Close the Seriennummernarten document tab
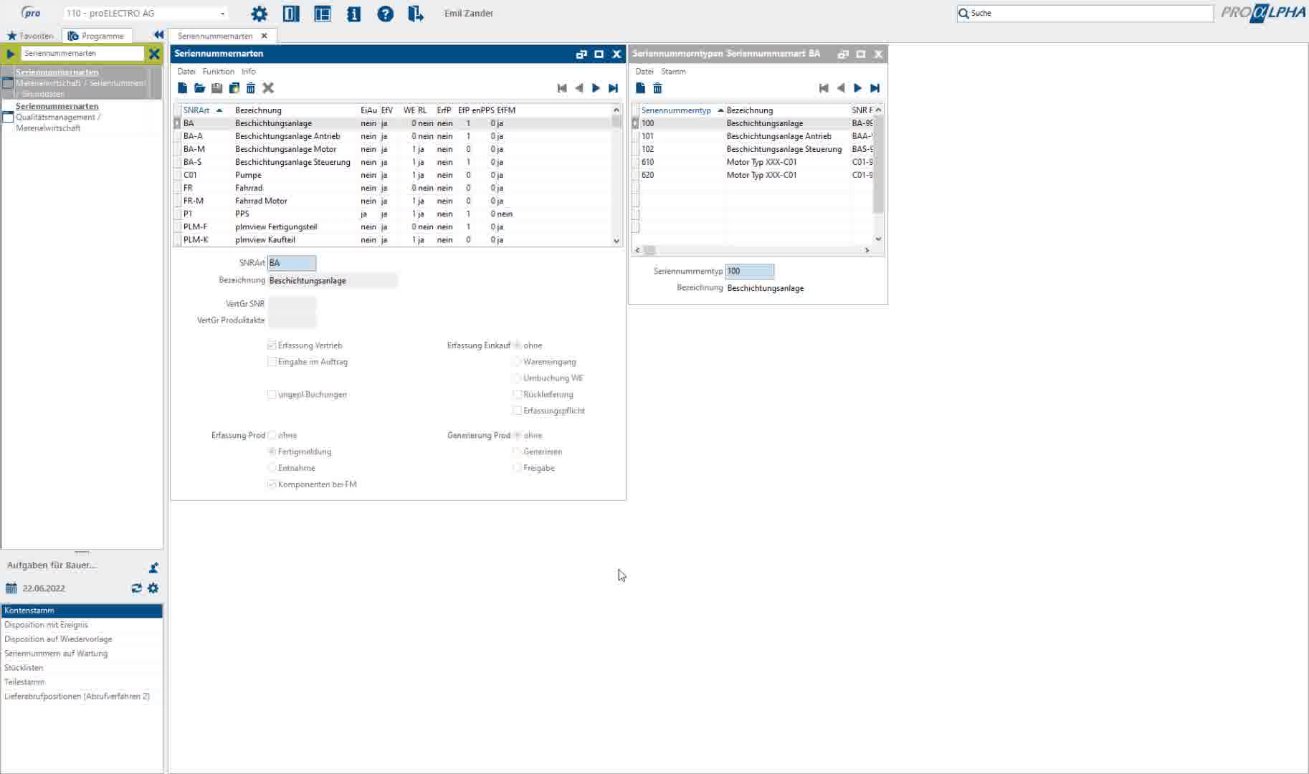Image resolution: width=1309 pixels, height=774 pixels. tap(265, 36)
